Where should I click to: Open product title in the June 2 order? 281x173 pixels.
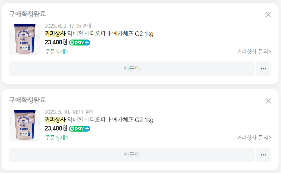99,34
